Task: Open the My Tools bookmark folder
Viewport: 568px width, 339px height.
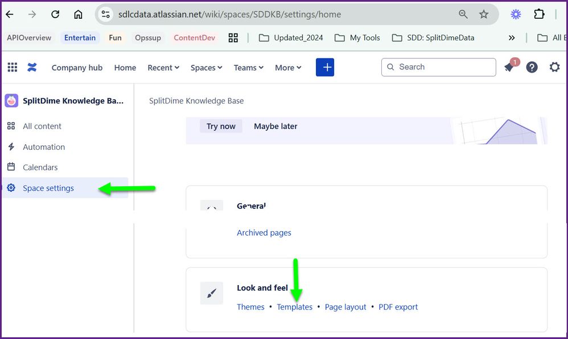Action: click(357, 37)
